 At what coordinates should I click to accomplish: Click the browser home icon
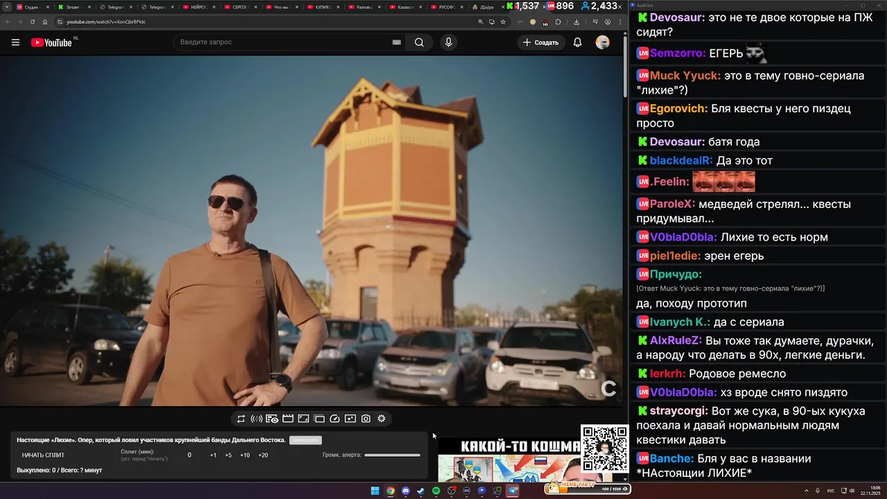coord(45,21)
